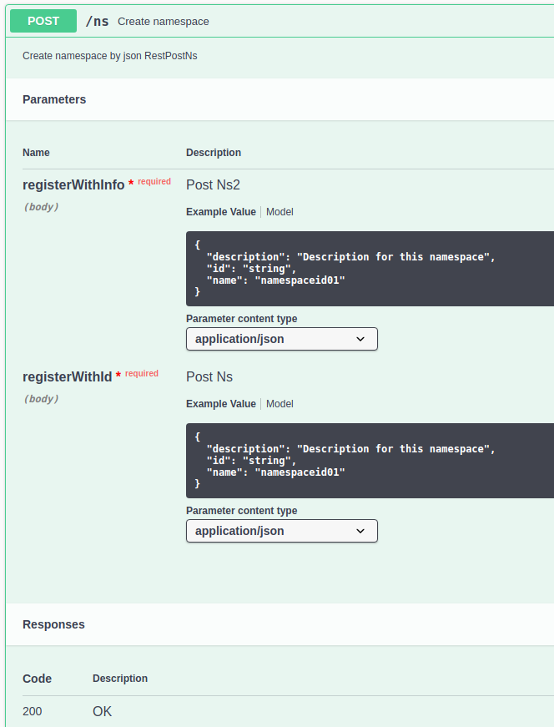Click the red required asterisk of registerWithInfo
554x727 pixels.
pyautogui.click(x=131, y=183)
